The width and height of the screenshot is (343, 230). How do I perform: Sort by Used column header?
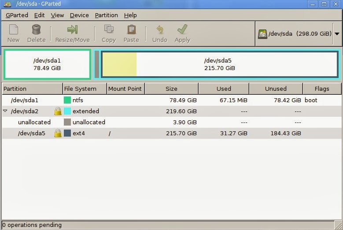pyautogui.click(x=224, y=89)
